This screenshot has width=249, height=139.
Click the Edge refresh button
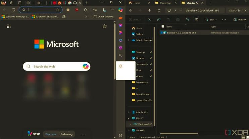[13, 10]
